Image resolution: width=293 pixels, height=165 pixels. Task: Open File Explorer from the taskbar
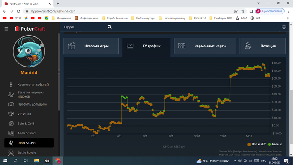tap(36, 161)
